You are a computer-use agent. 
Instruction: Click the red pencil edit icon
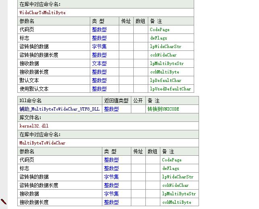(4, 202)
